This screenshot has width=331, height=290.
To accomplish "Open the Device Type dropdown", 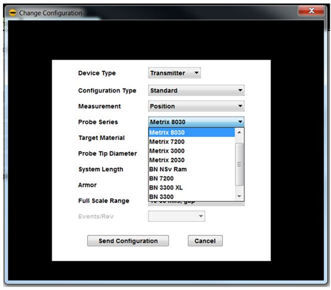I will tap(174, 73).
